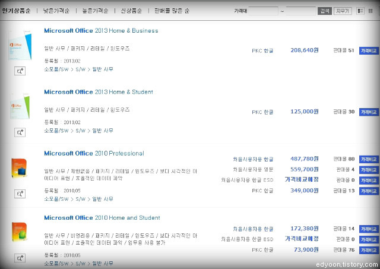Click the 208,640원 price

coord(305,50)
